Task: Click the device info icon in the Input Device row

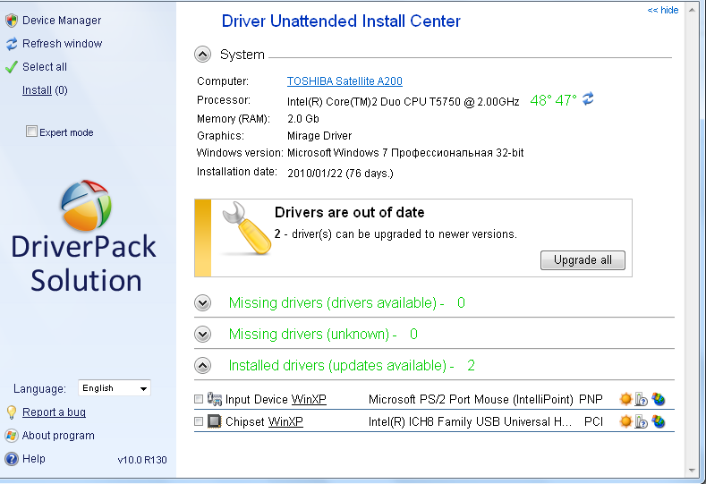Action: click(x=642, y=399)
